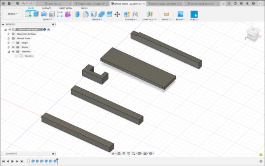
Task: Open timeline settings gear
Action: point(261,161)
